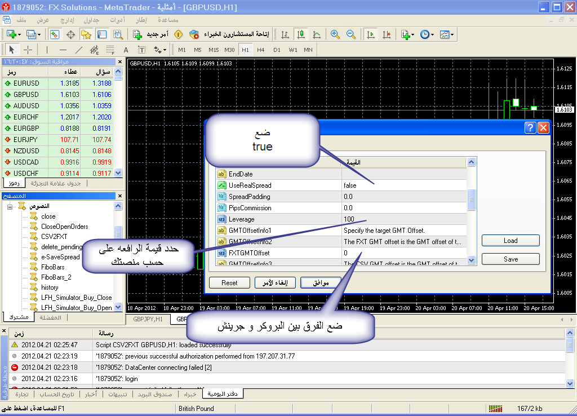
Task: Switch to candlestick chart icon
Action: coord(301,34)
